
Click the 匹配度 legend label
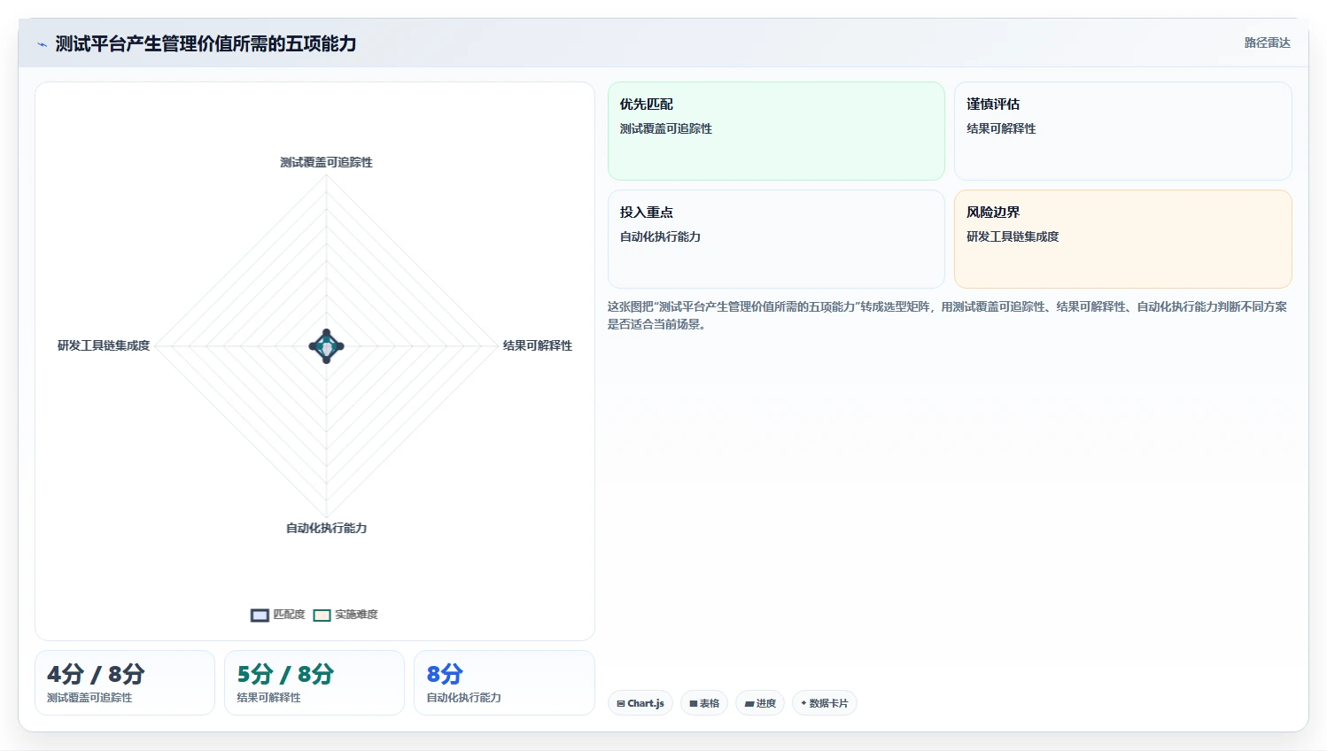(x=289, y=615)
